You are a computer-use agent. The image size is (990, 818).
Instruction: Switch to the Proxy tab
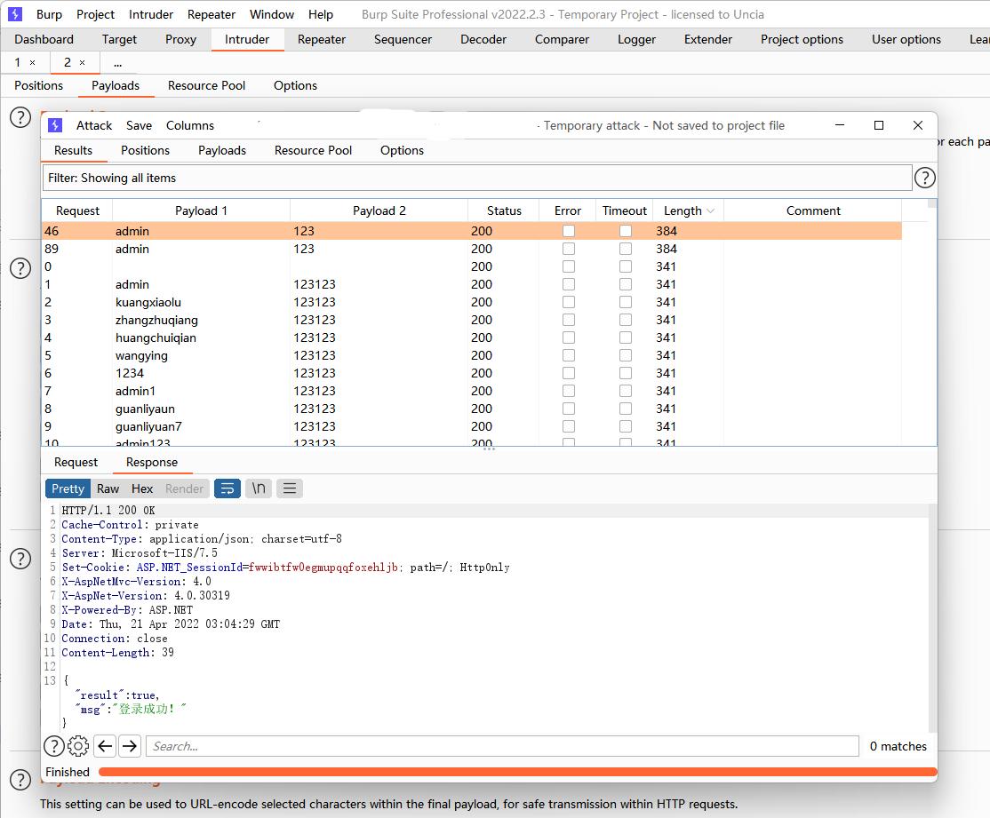[x=180, y=39]
